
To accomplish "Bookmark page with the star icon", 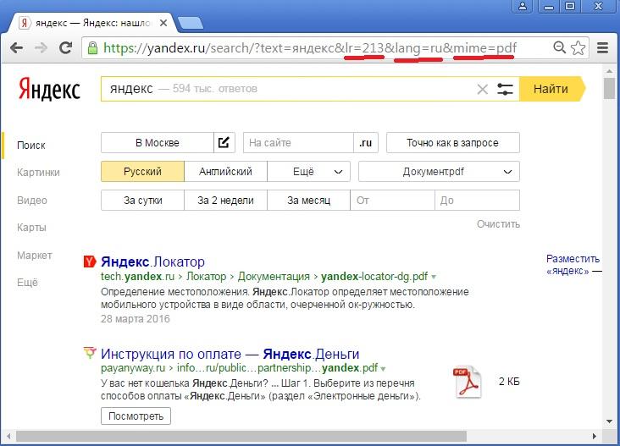I will pyautogui.click(x=578, y=47).
